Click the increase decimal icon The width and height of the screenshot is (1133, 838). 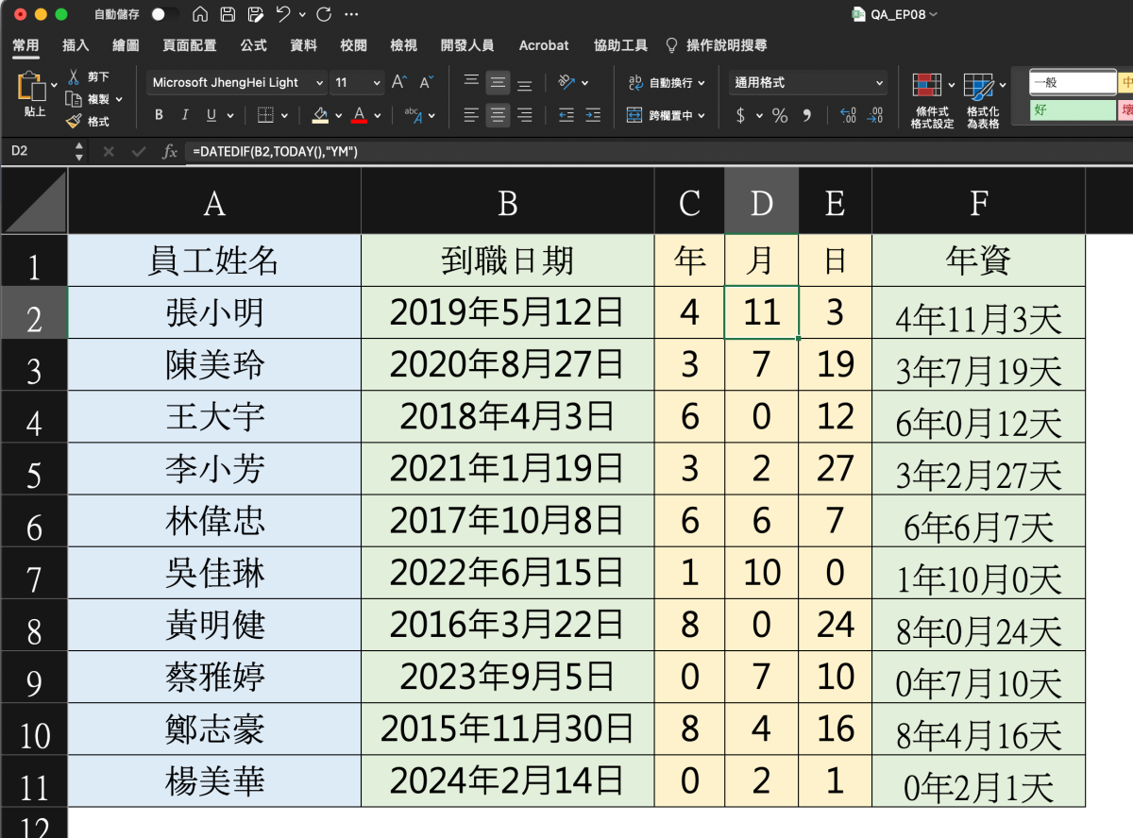(x=847, y=115)
